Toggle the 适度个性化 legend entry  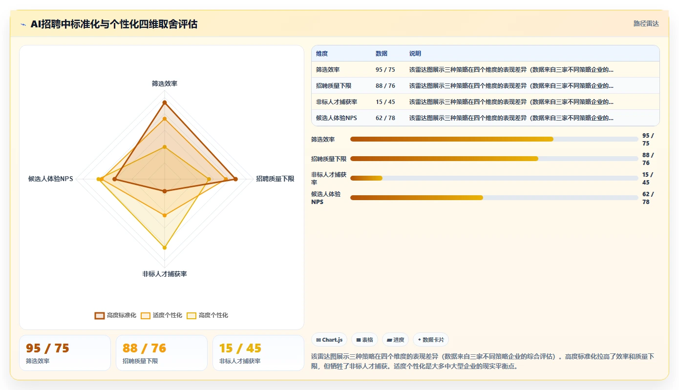pyautogui.click(x=161, y=315)
